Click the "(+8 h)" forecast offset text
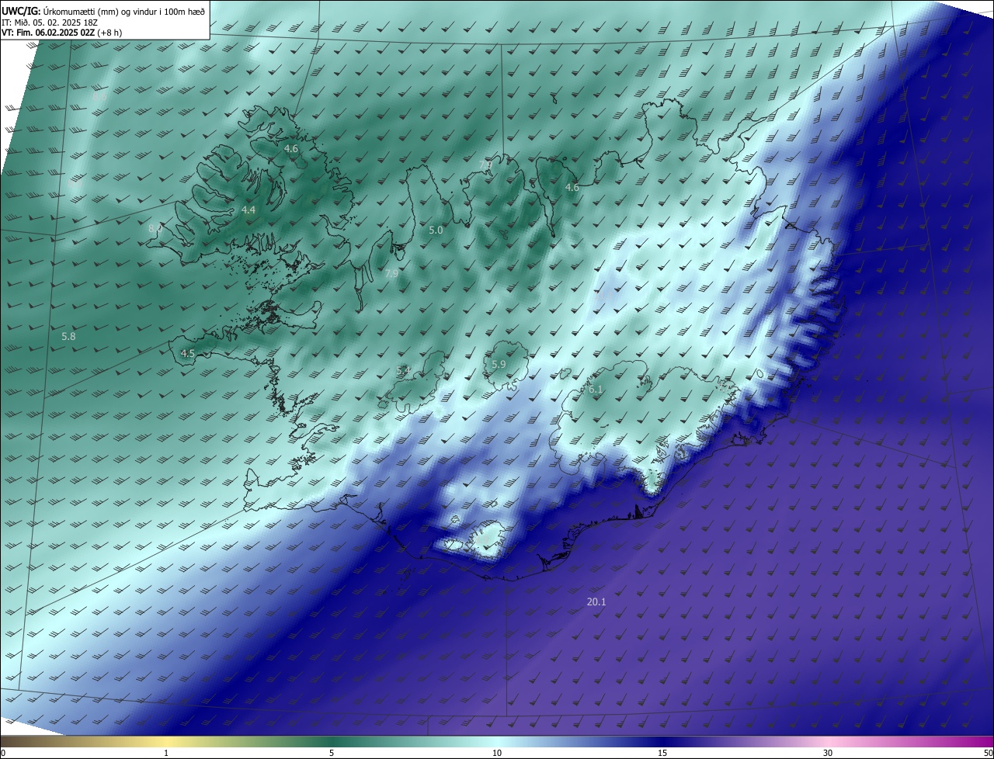Screen dimensions: 994x759 click(109, 33)
